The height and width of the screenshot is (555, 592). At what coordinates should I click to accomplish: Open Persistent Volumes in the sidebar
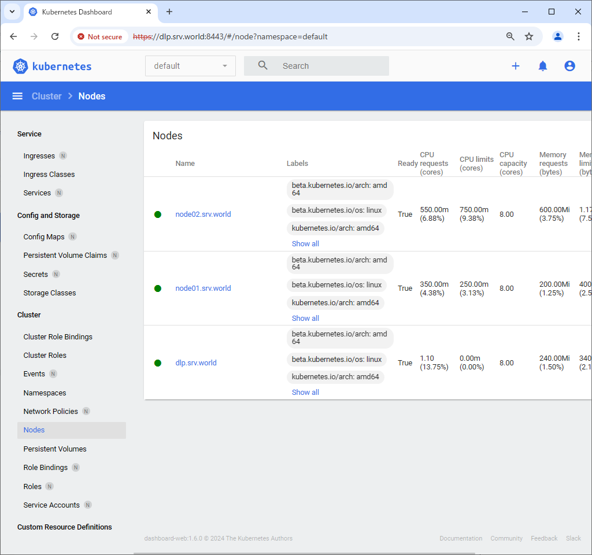coord(55,449)
